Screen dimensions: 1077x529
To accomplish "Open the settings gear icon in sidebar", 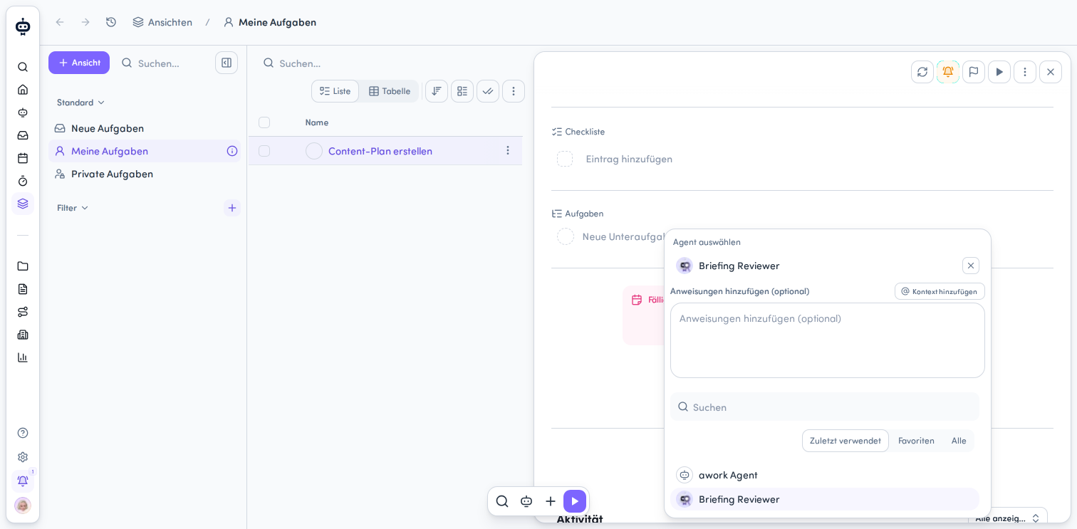I will (x=23, y=457).
